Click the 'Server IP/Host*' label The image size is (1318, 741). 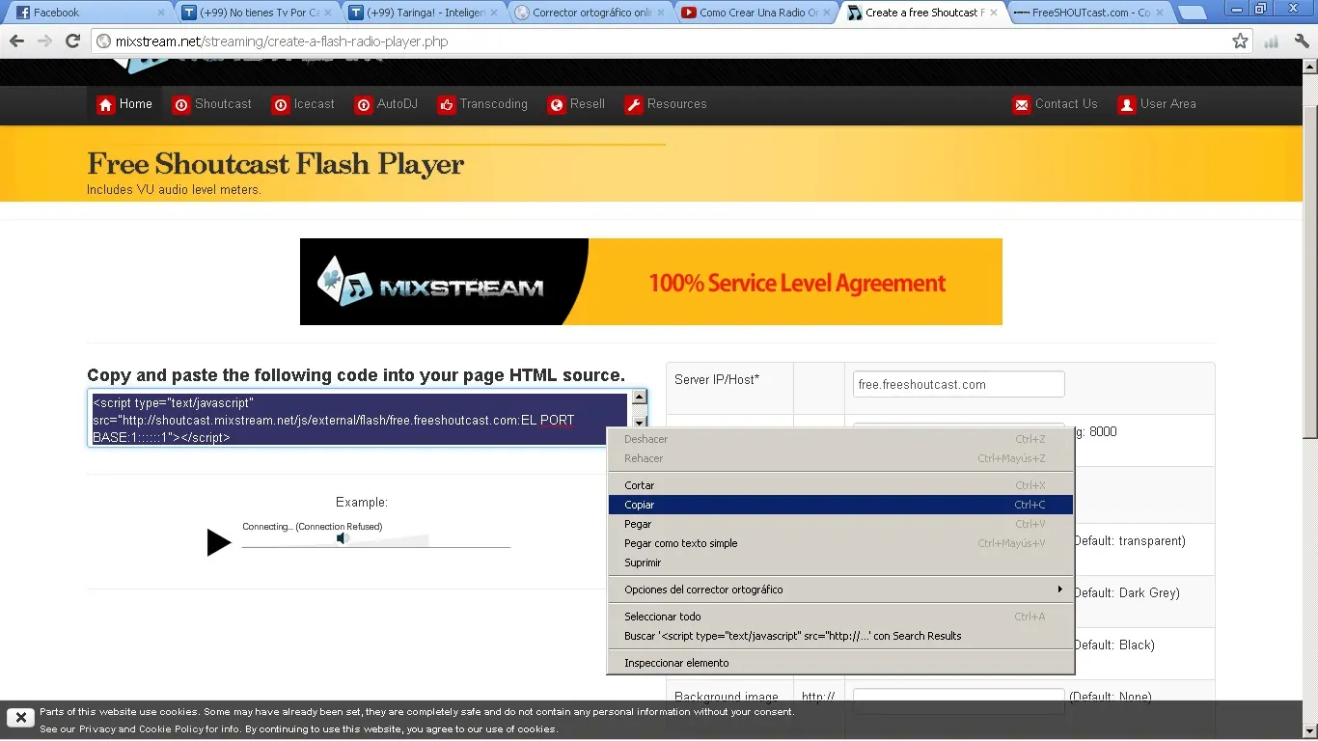tap(717, 380)
